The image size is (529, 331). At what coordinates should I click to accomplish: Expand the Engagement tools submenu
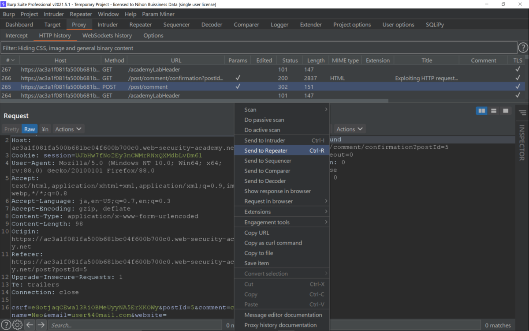coord(282,222)
